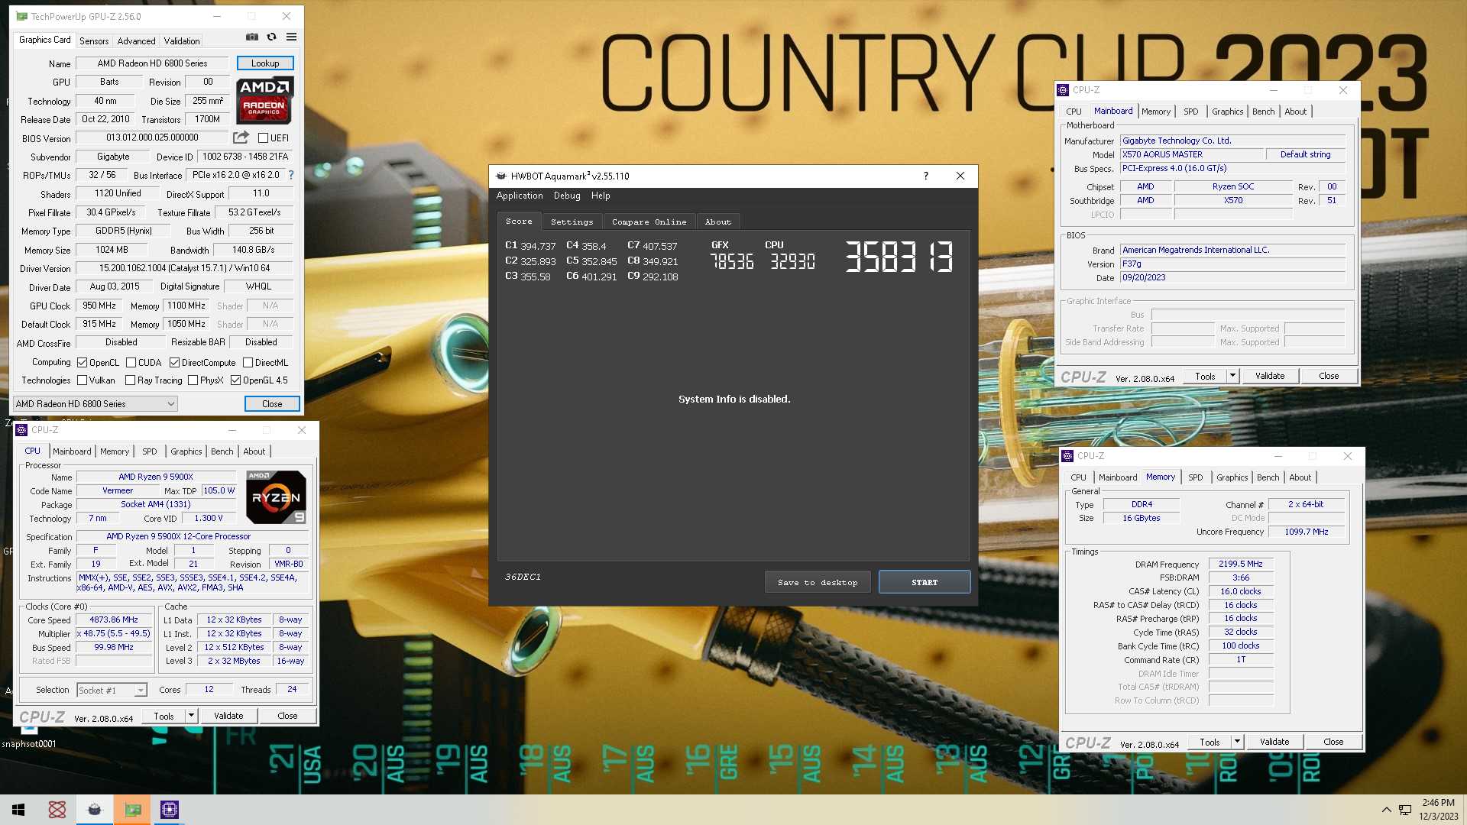
Task: Click Validate in CPU-Z CPU window
Action: pyautogui.click(x=228, y=716)
